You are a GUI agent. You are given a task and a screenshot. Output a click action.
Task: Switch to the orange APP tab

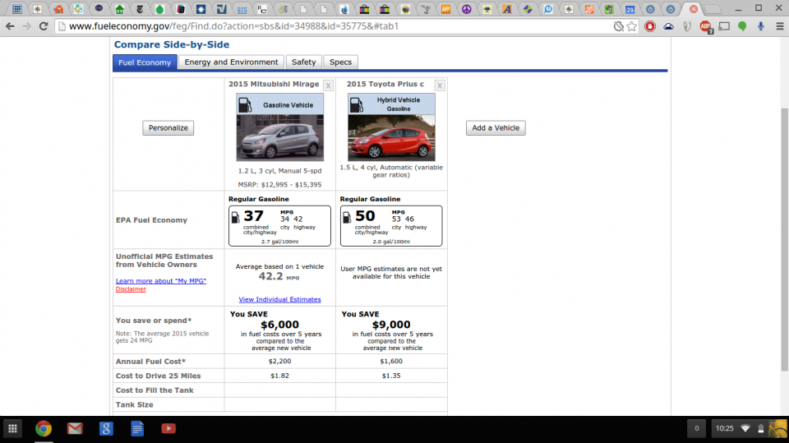point(445,9)
